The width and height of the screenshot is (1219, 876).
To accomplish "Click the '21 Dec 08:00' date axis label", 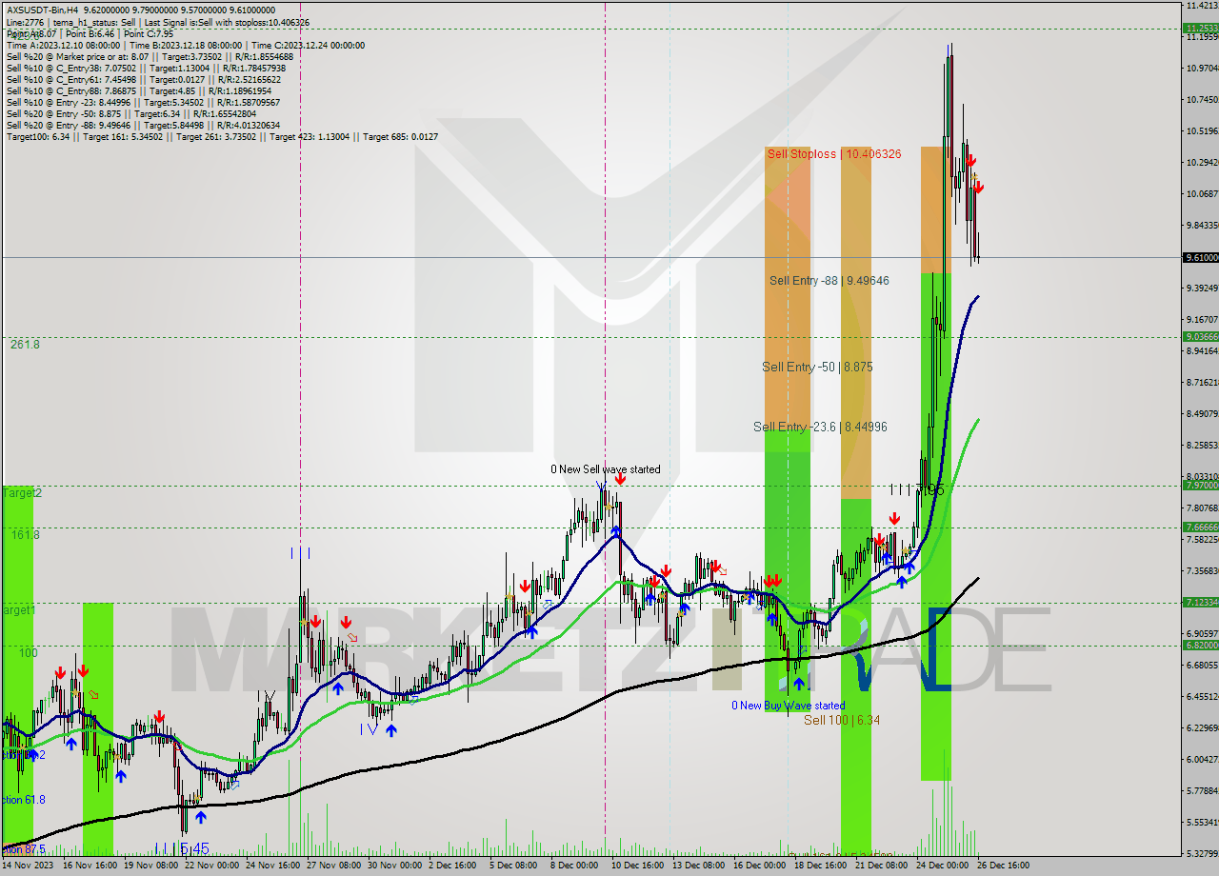I will point(881,866).
